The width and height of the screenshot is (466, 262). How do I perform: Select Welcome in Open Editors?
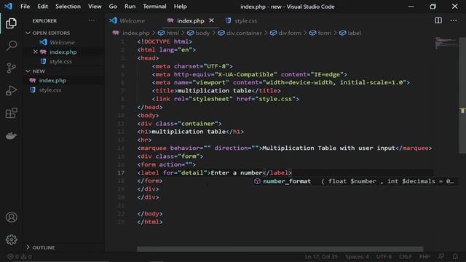[x=62, y=42]
